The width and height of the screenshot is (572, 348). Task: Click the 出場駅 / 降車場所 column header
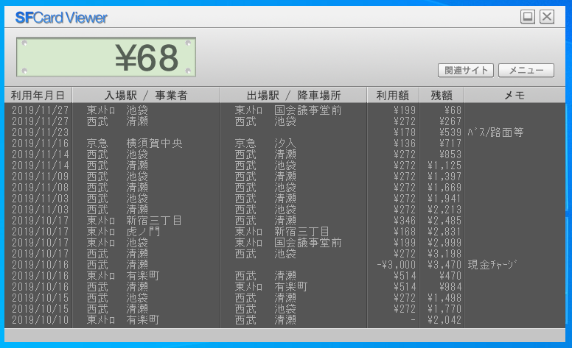coord(293,95)
